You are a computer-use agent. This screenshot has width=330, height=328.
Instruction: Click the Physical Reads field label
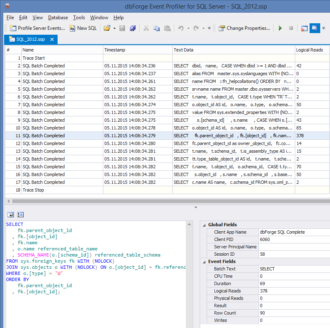[x=229, y=298]
